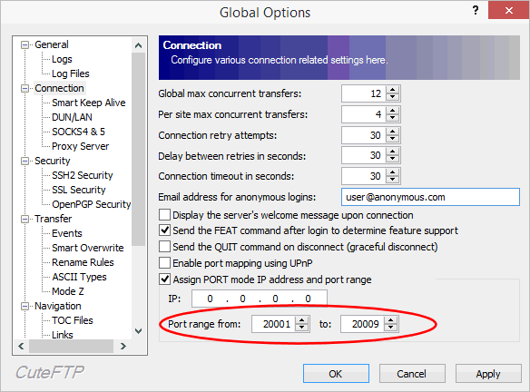Increase Port range from value
Viewport: 530px width, 392px height.
(x=301, y=320)
